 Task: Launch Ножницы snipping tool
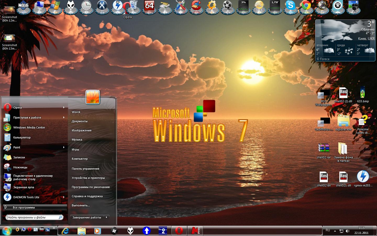click(x=35, y=167)
